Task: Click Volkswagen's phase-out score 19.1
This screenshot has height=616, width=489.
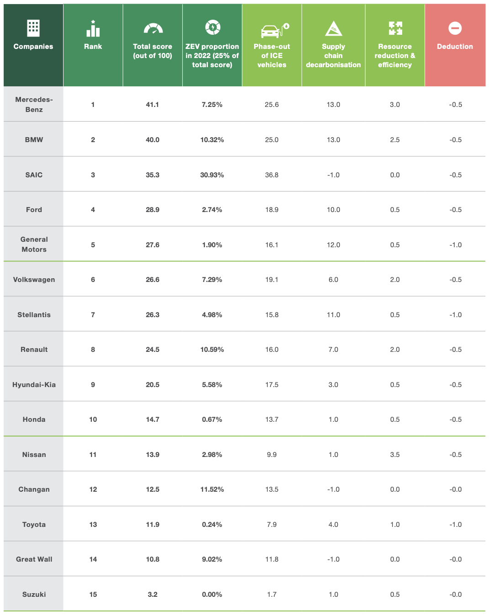Action: (272, 280)
